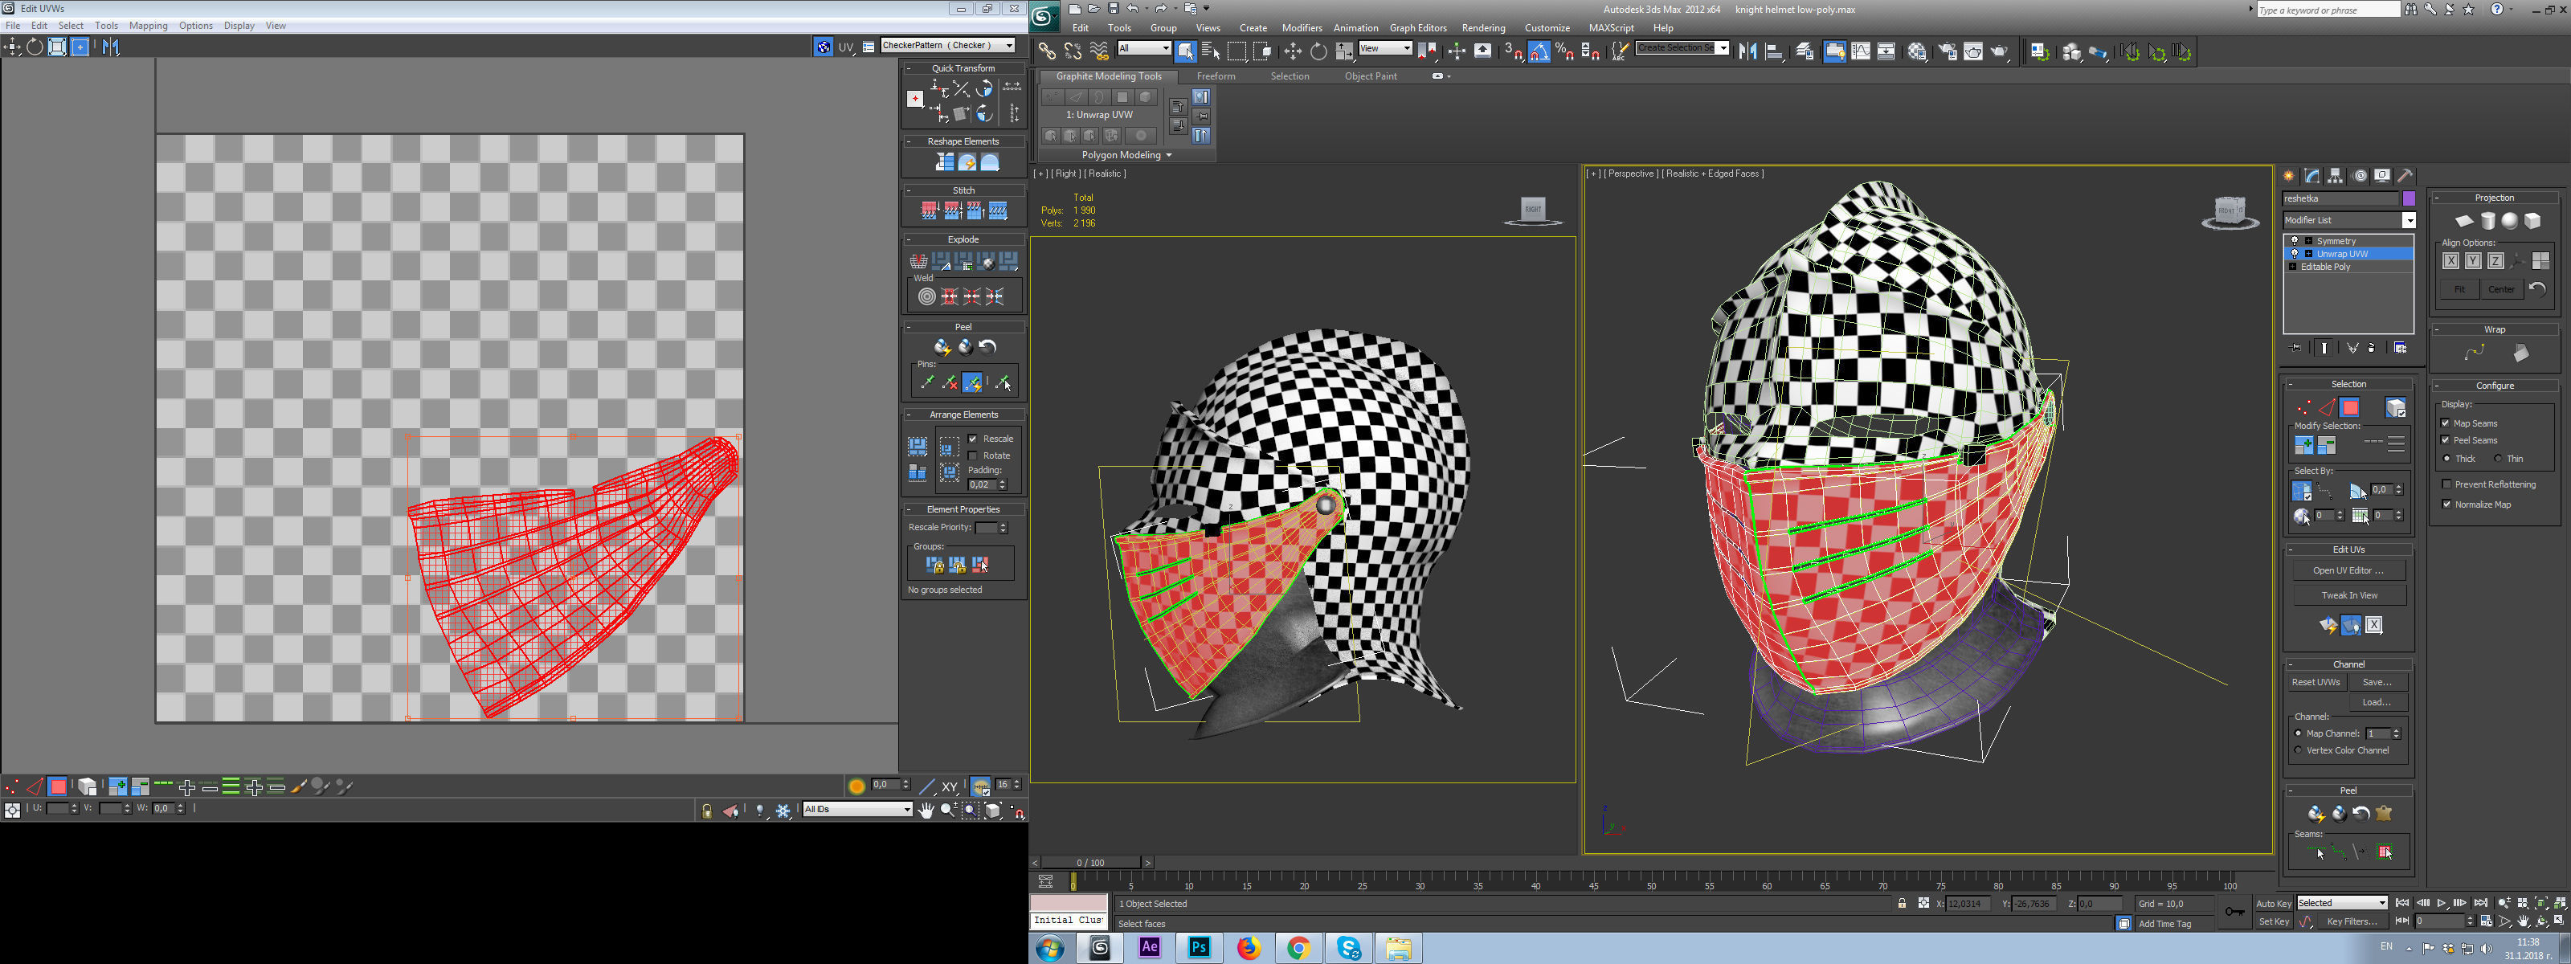2571x964 pixels.
Task: Click Target Weld icon in Weld group
Action: pyautogui.click(x=927, y=296)
